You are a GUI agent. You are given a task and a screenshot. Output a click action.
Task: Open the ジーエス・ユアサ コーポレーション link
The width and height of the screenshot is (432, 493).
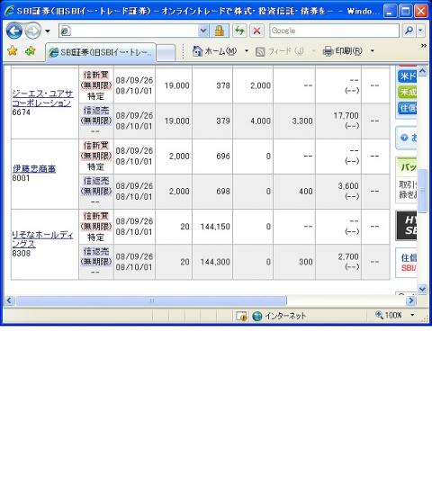(x=43, y=98)
